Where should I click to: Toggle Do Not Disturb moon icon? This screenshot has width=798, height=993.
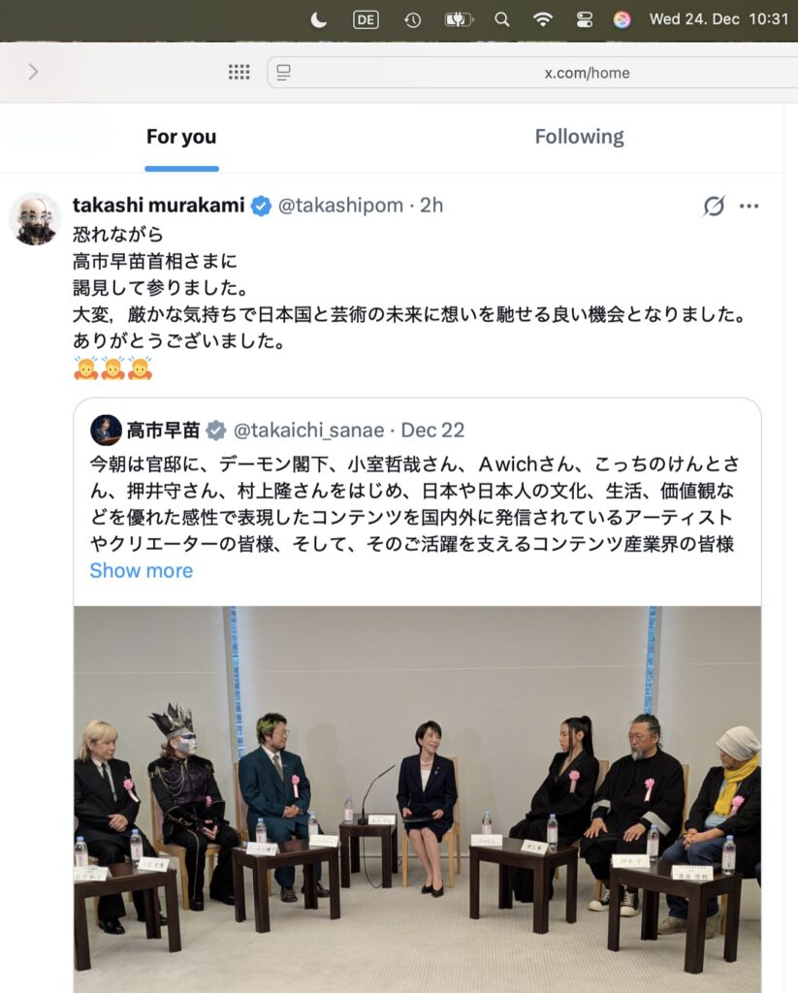click(319, 20)
